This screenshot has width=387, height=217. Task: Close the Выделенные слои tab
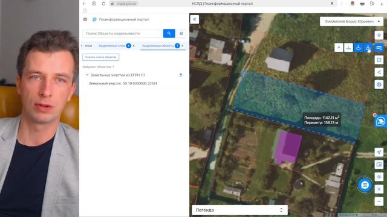click(134, 46)
